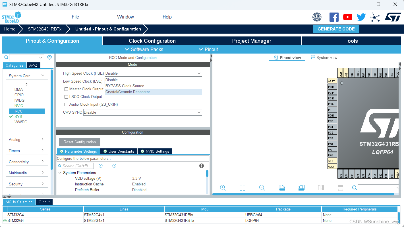Open the CRS SYNC dropdown

point(143,112)
